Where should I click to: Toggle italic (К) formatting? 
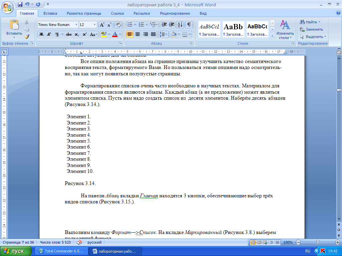click(x=49, y=34)
